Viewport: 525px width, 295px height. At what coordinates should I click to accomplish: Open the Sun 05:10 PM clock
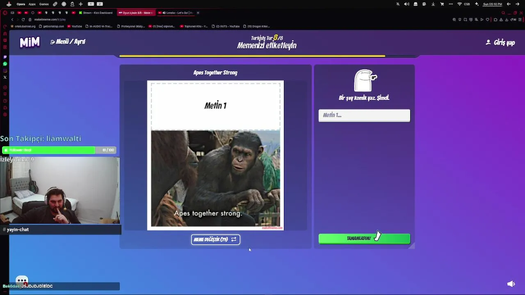point(493,4)
